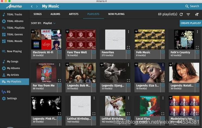Switch to the ALBUMS tab
202x128 pixels.
point(55,14)
